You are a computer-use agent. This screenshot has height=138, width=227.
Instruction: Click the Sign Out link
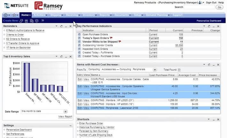click(x=211, y=3)
